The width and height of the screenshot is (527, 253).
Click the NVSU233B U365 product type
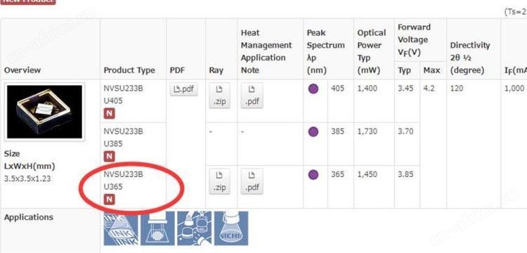[124, 181]
